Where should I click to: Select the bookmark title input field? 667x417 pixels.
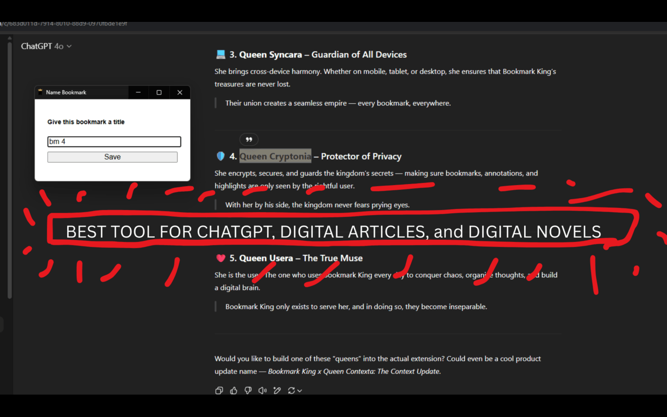pyautogui.click(x=114, y=141)
